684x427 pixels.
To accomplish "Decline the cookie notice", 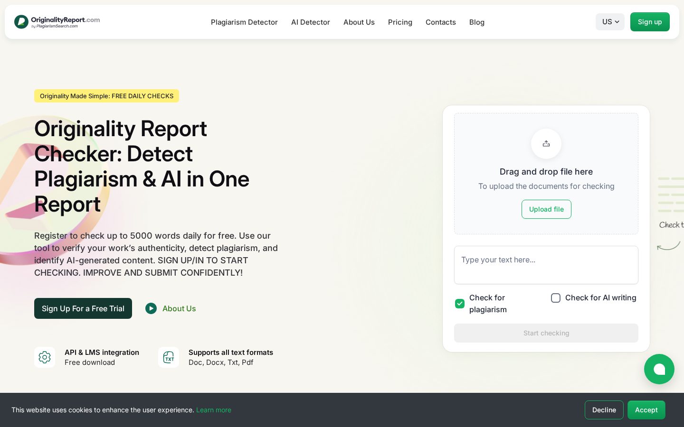I will (x=604, y=410).
